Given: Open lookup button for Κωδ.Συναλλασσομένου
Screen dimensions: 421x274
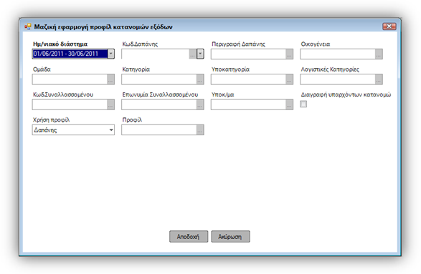Looking at the screenshot, I should (x=110, y=104).
